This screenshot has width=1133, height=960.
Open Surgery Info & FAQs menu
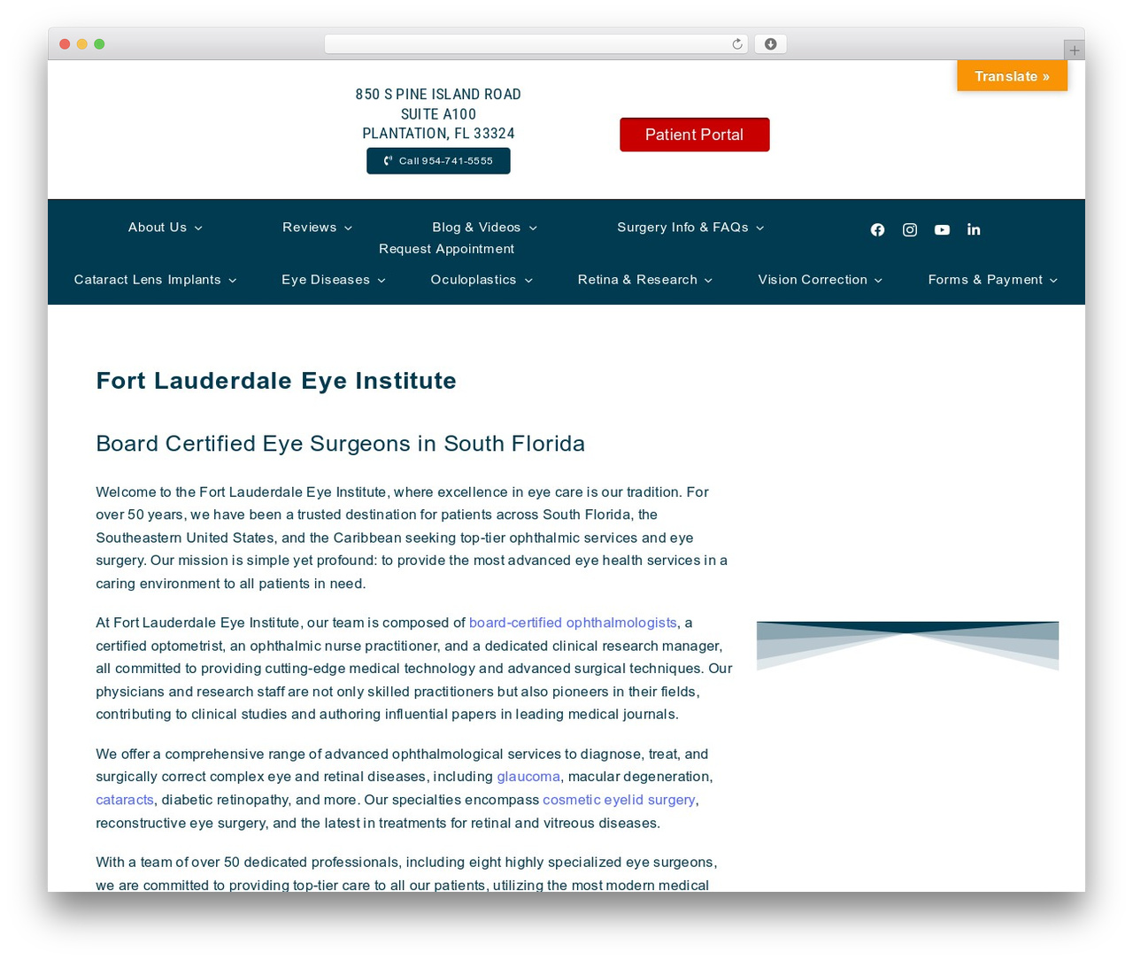coord(690,228)
